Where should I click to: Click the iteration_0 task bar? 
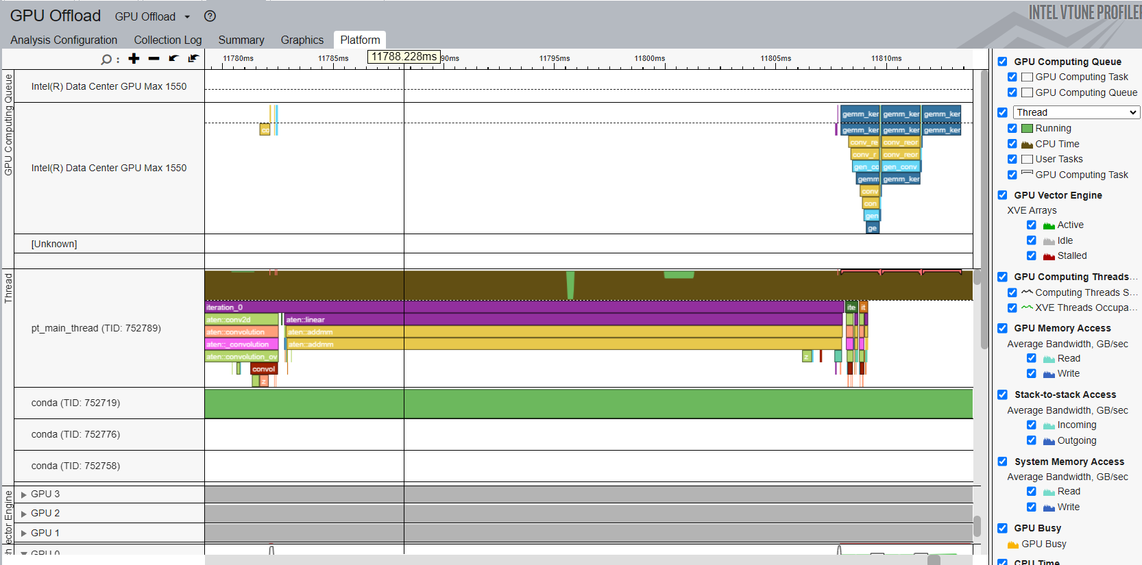click(521, 307)
